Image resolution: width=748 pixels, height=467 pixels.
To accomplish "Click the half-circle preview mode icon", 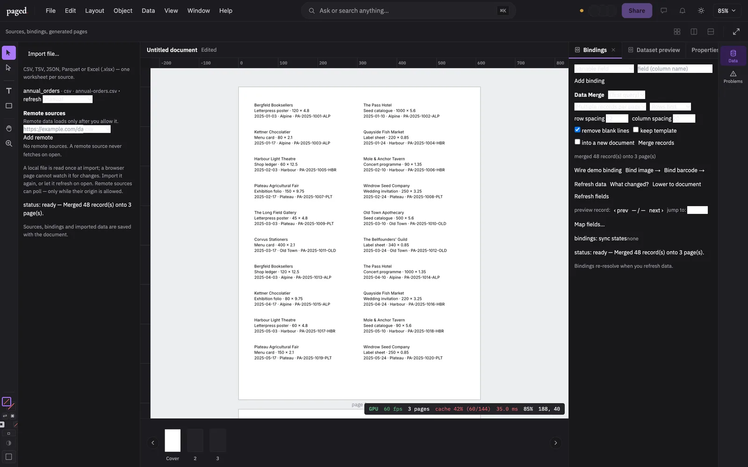I will click(9, 443).
